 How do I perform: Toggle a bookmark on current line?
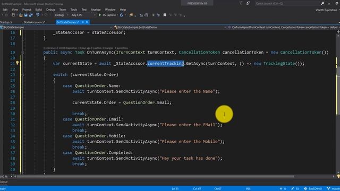[165, 15]
